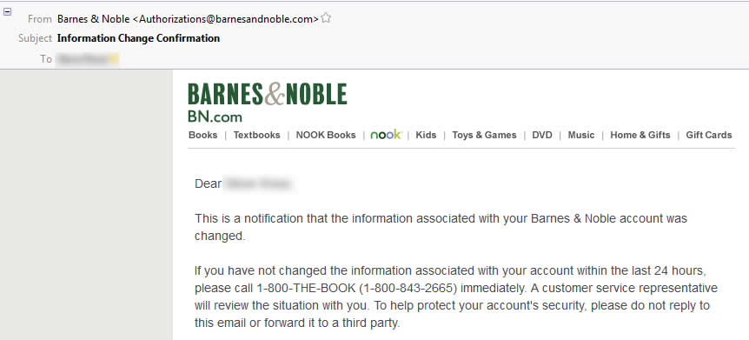Image resolution: width=749 pixels, height=340 pixels.
Task: Open the BN.com logo link
Action: coord(215,117)
